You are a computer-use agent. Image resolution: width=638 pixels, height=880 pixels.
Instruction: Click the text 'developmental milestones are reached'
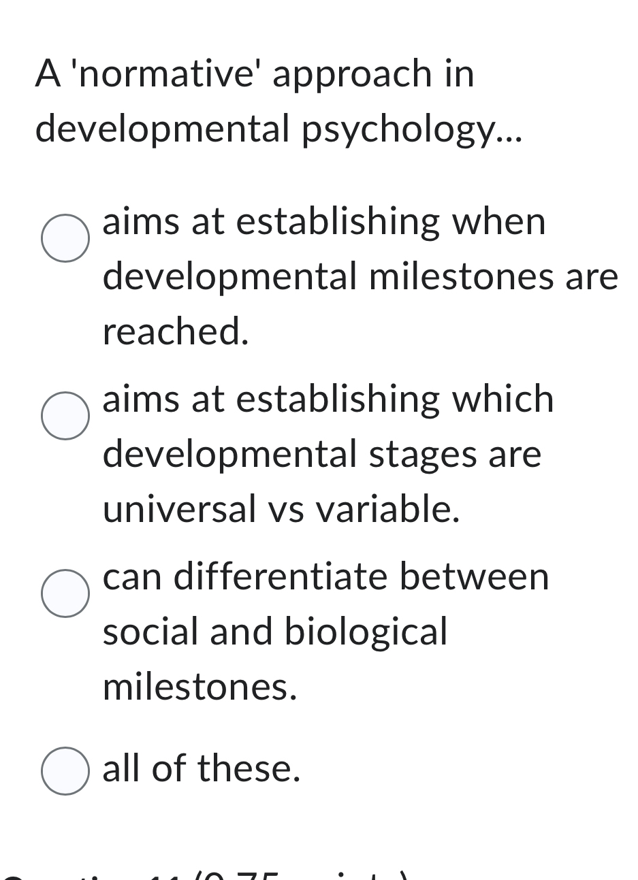[x=359, y=276]
